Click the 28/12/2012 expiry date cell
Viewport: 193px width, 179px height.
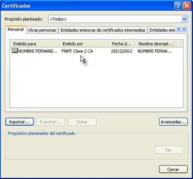[x=122, y=51]
